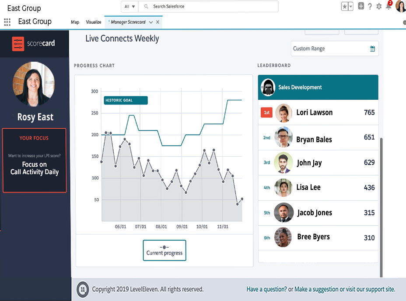The height and width of the screenshot is (301, 406).
Task: Open Jacob Jones's avatar
Action: [284, 213]
